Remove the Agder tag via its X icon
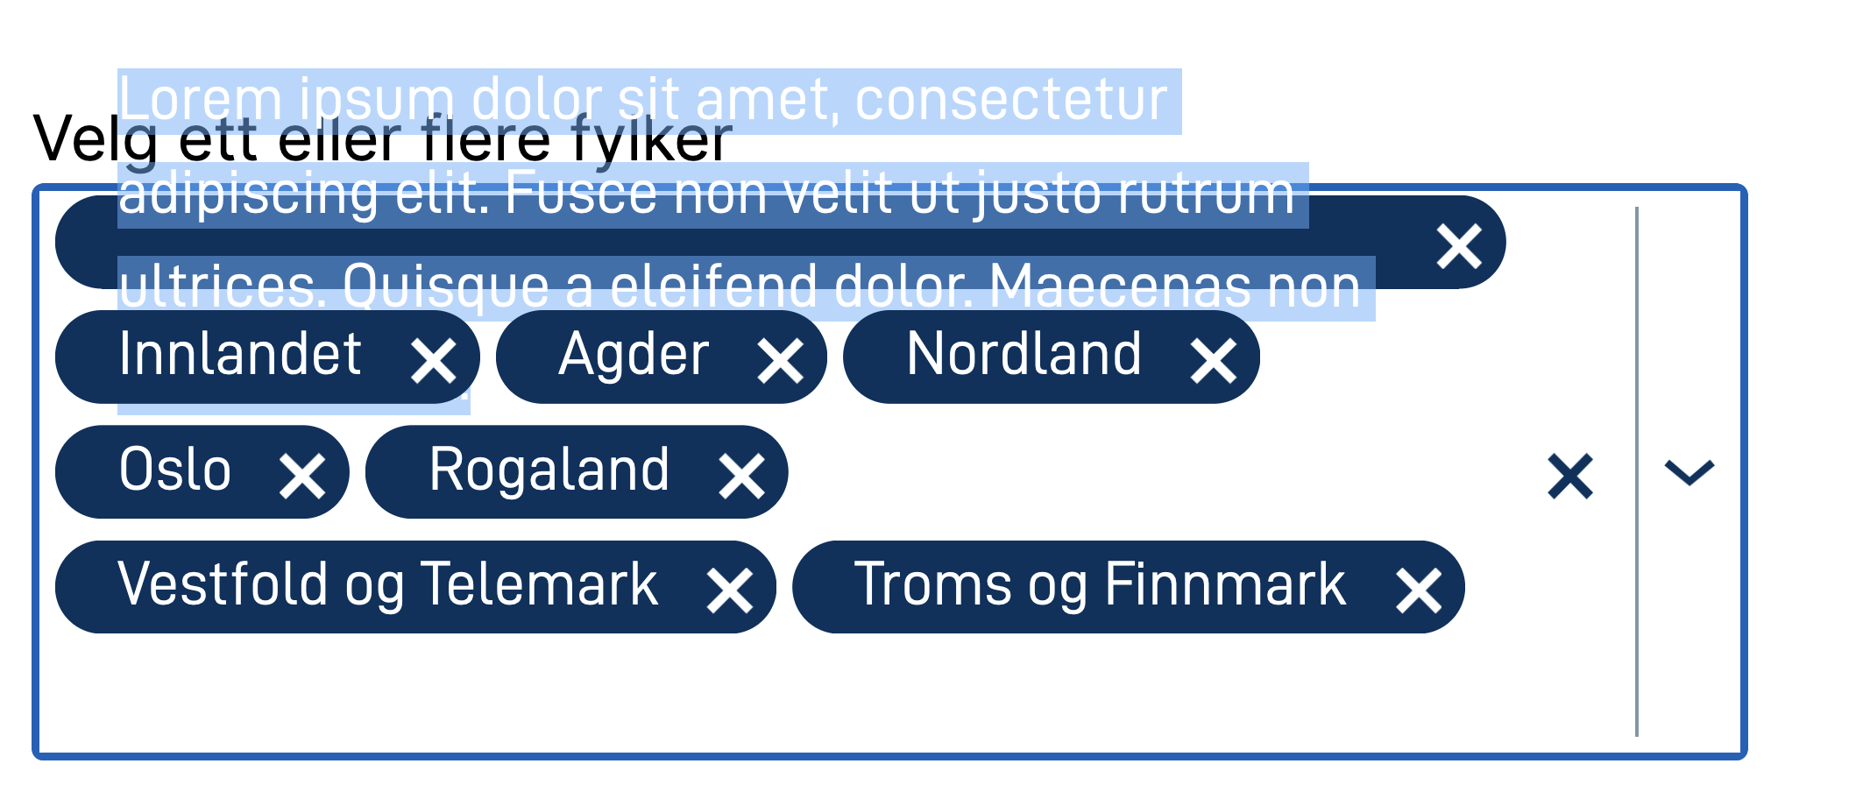 click(783, 357)
